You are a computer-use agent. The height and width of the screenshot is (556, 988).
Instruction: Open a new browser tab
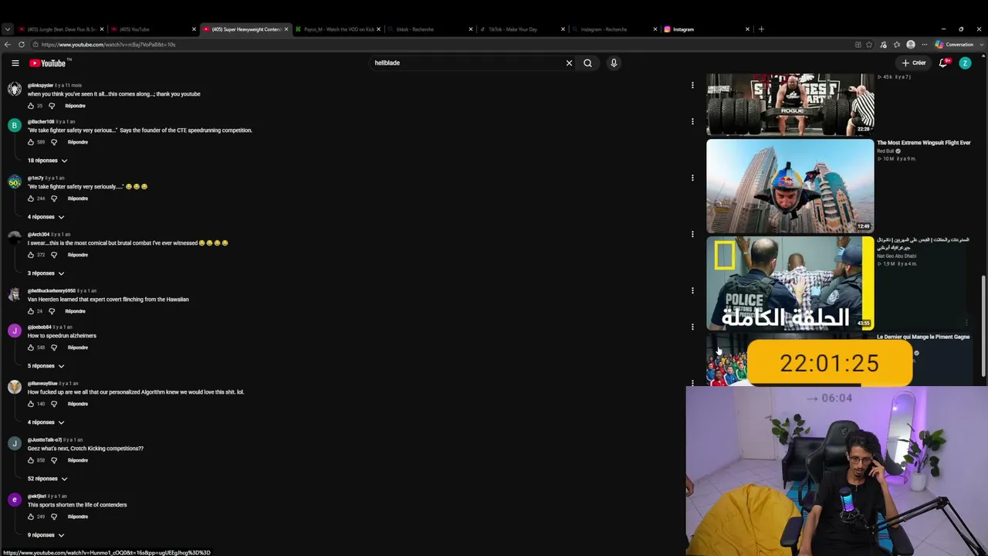point(761,29)
